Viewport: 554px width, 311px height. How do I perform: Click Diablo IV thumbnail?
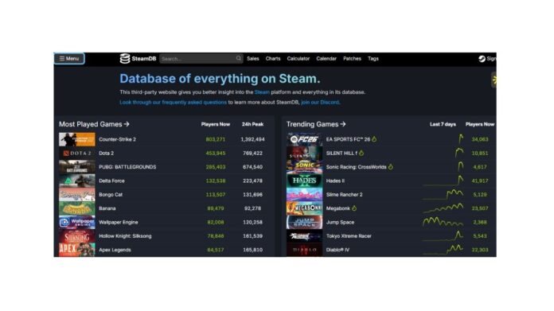click(x=304, y=250)
